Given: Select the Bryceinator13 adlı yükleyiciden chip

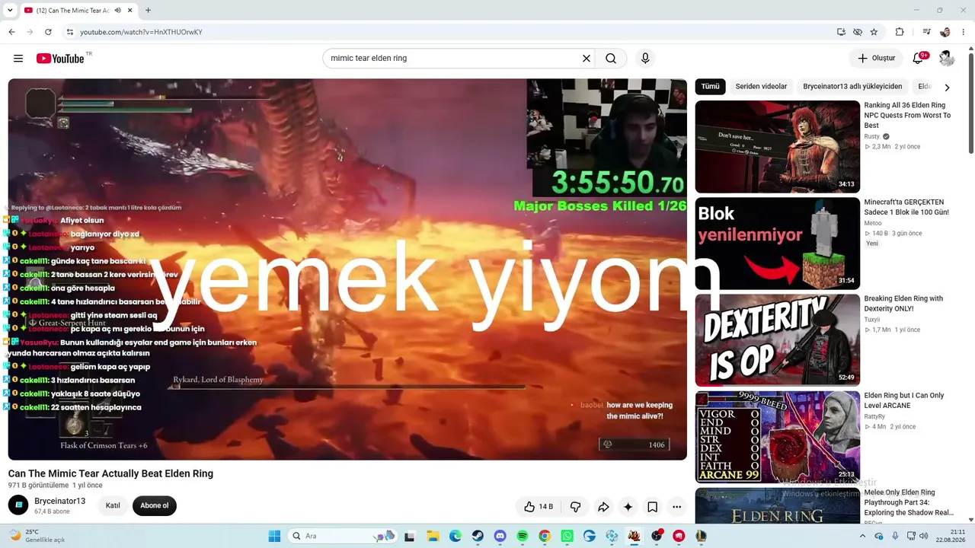Looking at the screenshot, I should [x=852, y=87].
